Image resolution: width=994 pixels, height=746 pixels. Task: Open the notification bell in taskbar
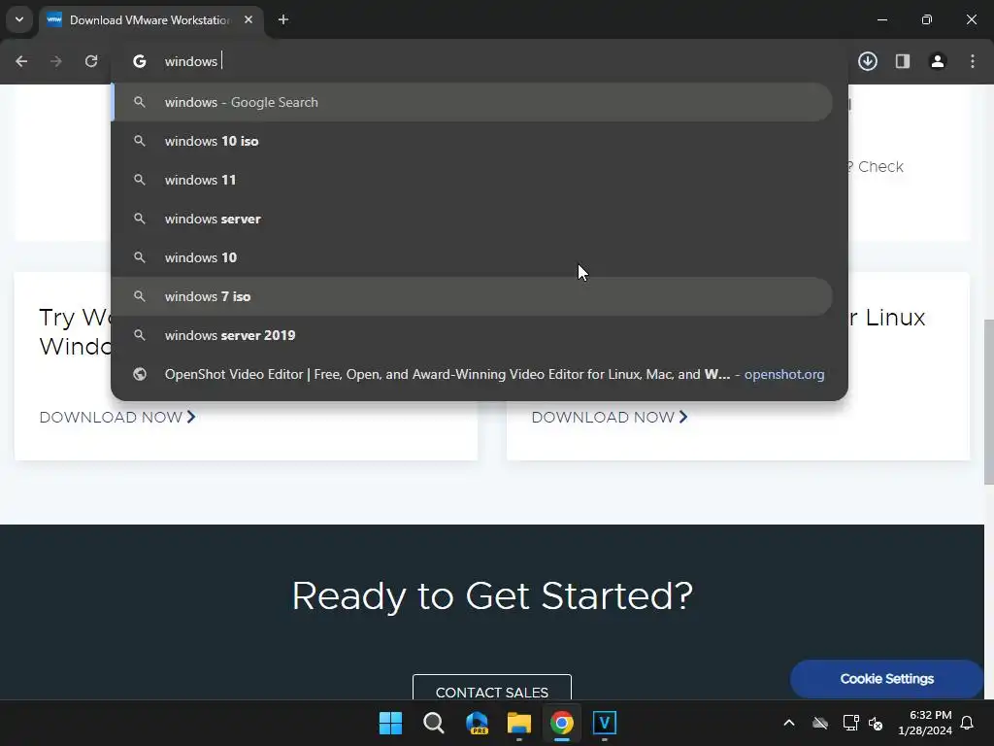pyautogui.click(x=968, y=723)
